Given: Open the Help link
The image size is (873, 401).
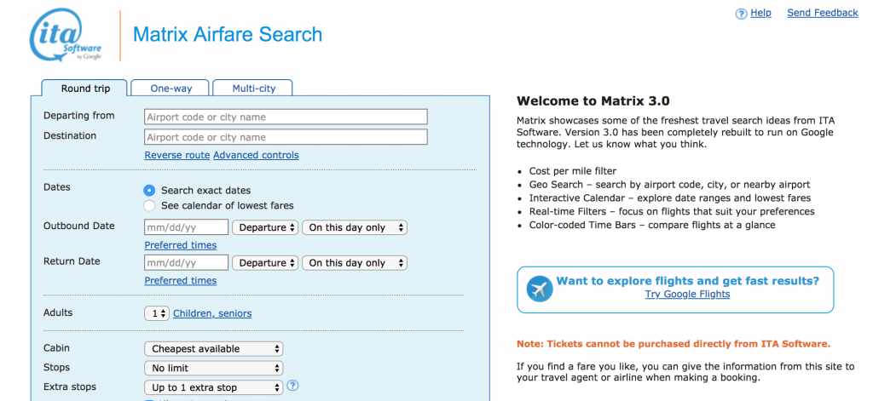Looking at the screenshot, I should pos(760,13).
